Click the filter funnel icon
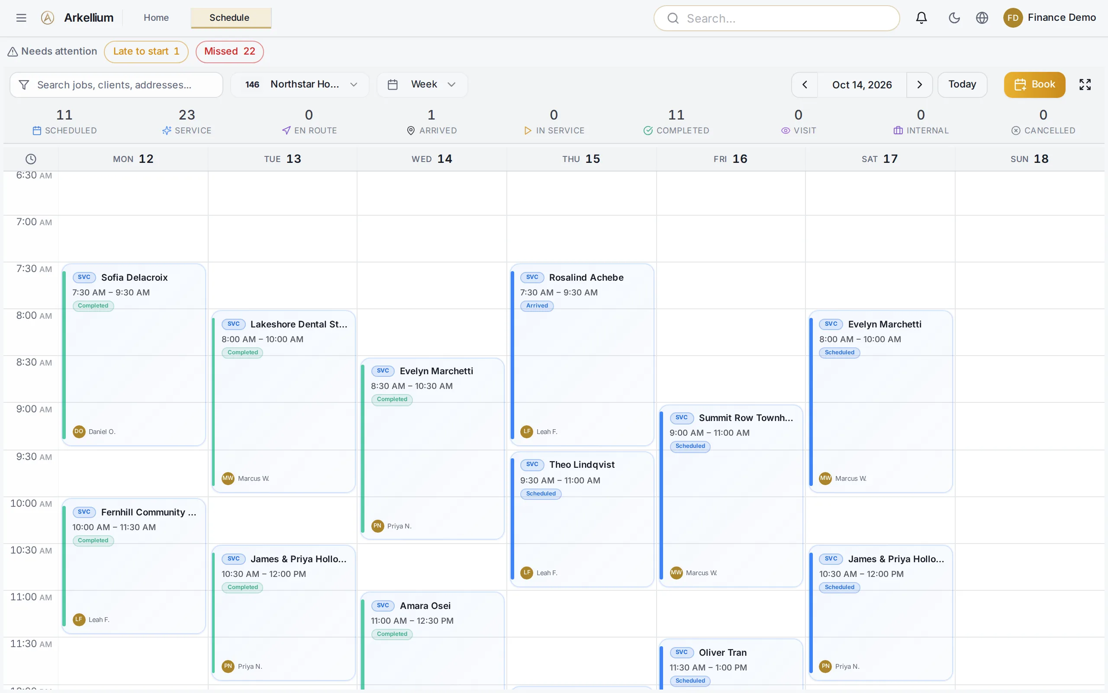The width and height of the screenshot is (1108, 693). [x=24, y=85]
